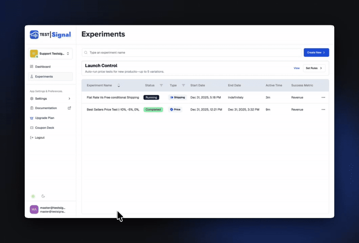
Task: Click the Settings gear icon
Action: click(x=31, y=98)
